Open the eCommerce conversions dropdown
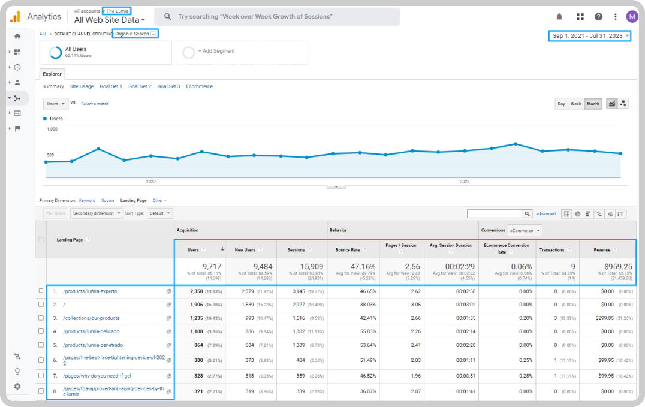Viewport: 645px width, 407px height. pyautogui.click(x=525, y=230)
